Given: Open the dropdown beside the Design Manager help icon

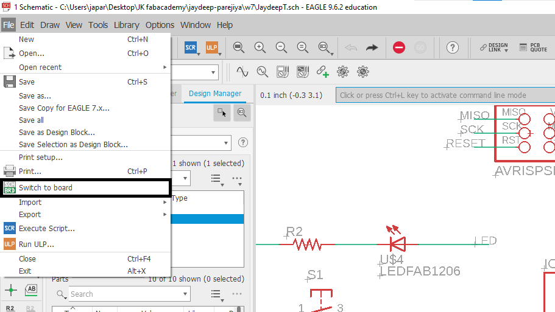Looking at the screenshot, I should [x=225, y=143].
